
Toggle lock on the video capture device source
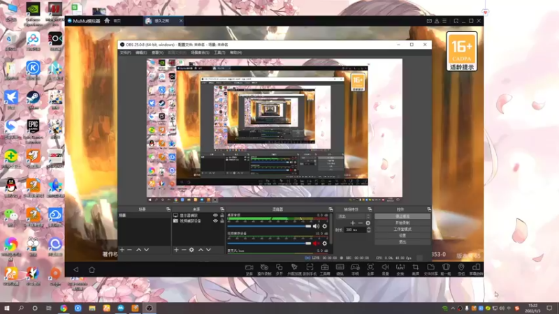pos(222,220)
